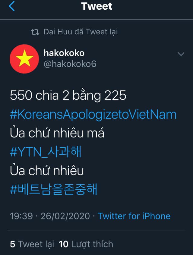Screen dimensions: 193x255
Task: Click the text 550 chia 2 bằng 225
Action: coord(68,96)
